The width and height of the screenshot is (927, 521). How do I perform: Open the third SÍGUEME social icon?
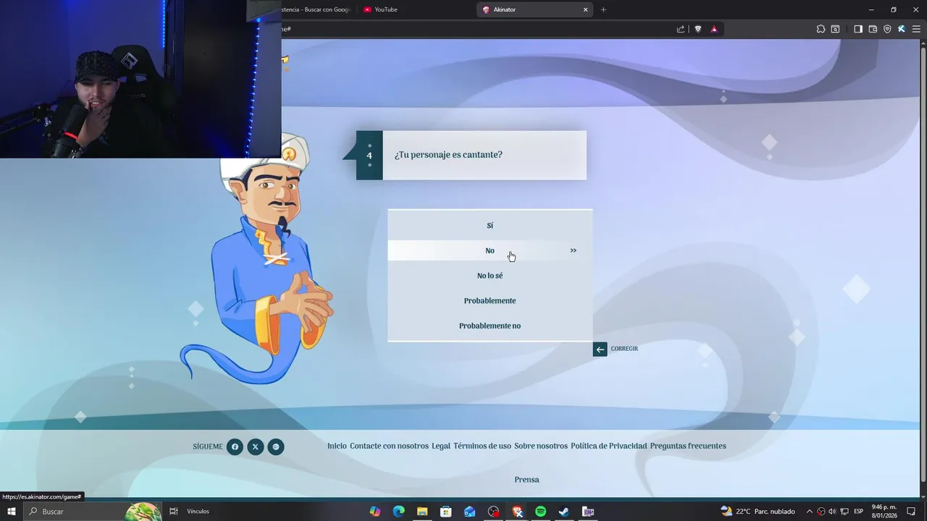click(x=276, y=446)
